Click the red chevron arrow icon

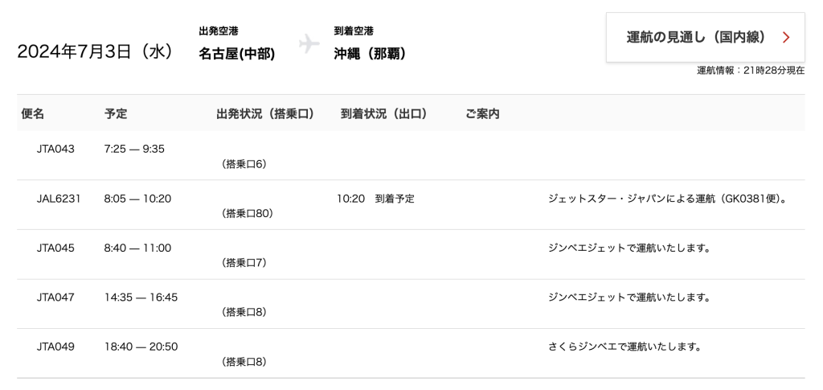[786, 38]
